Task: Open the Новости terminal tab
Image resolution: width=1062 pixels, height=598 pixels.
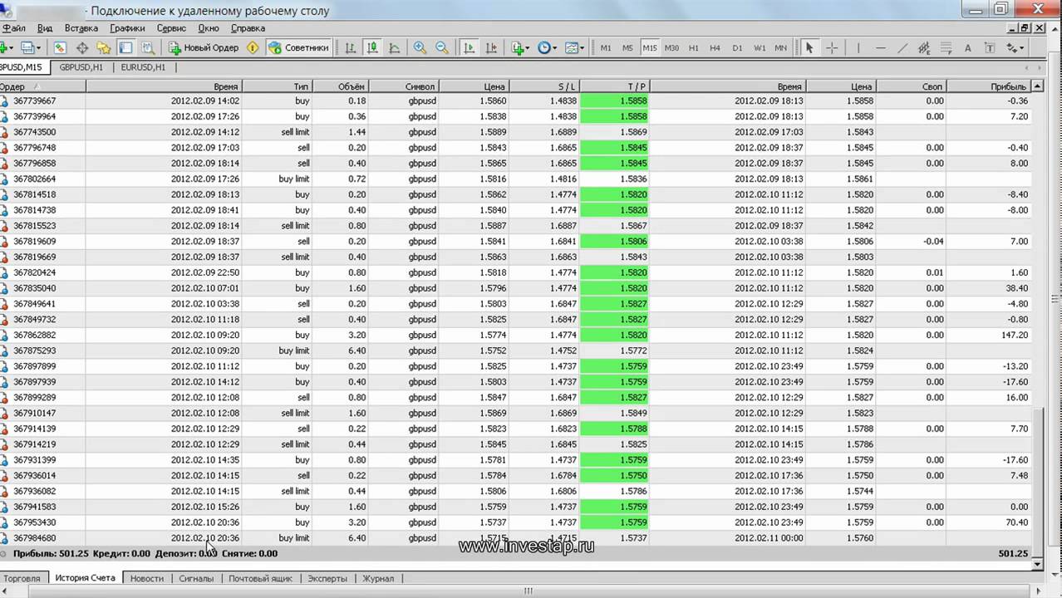Action: (147, 578)
